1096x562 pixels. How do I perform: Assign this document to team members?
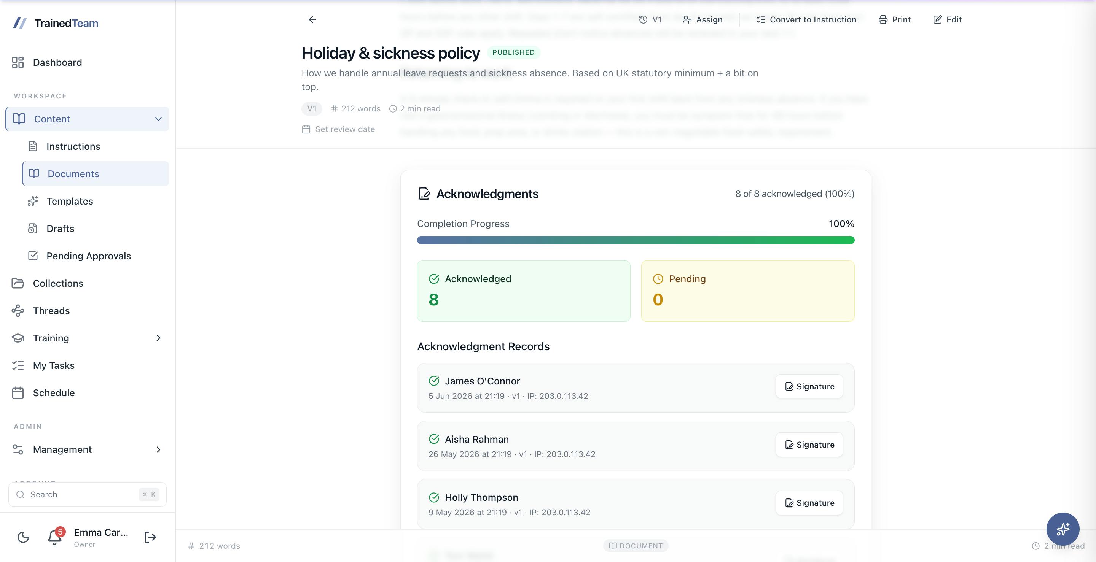(x=703, y=19)
